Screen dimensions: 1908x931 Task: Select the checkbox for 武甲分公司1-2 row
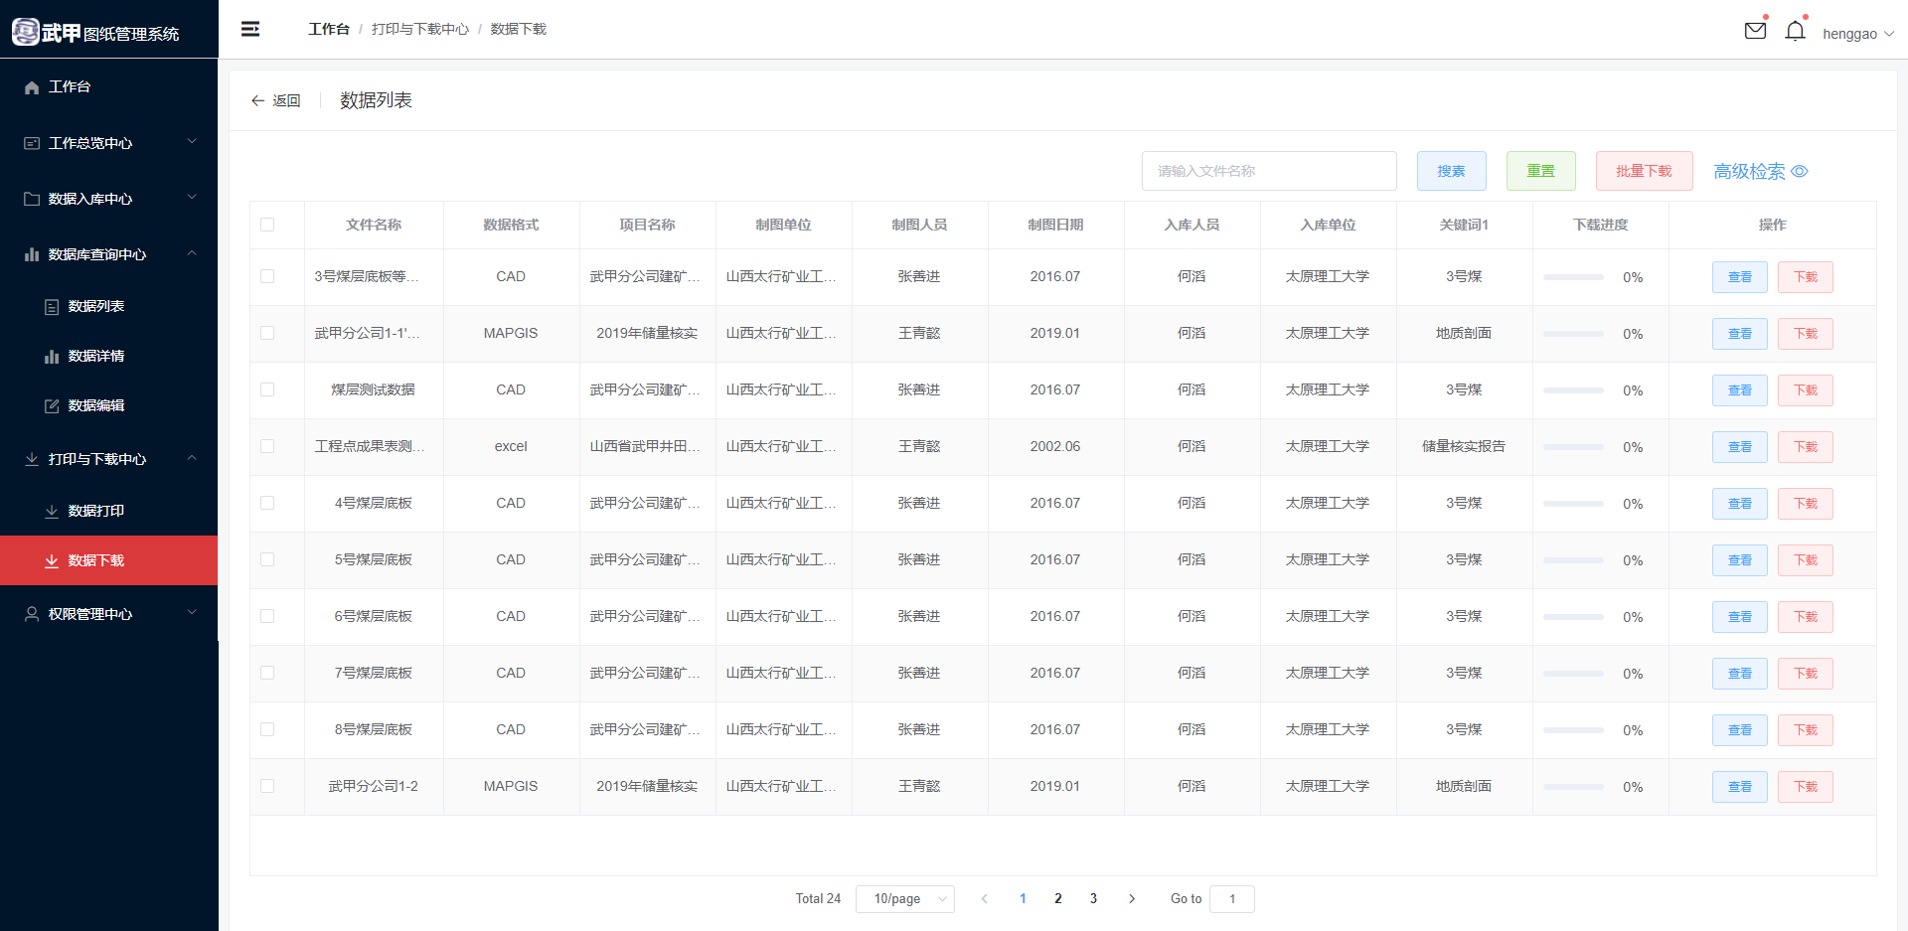(267, 786)
